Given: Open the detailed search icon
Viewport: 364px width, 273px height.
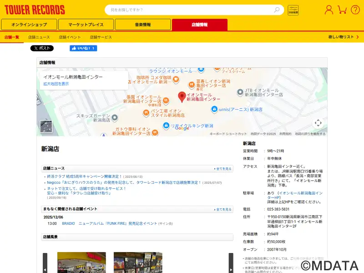Looking at the screenshot, I should (293, 10).
